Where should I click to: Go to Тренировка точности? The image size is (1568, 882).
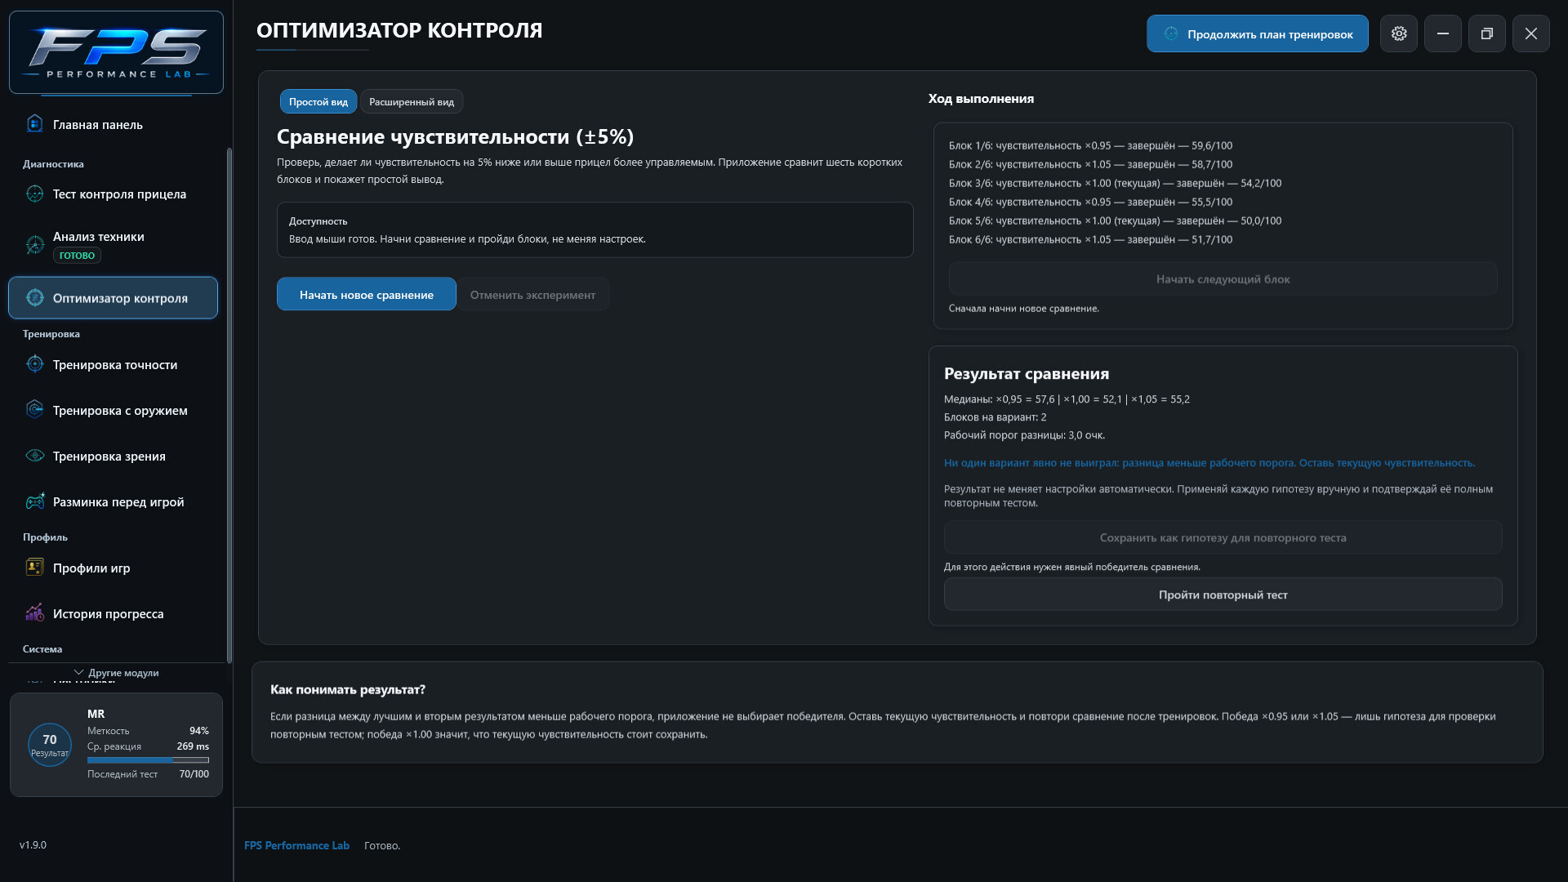click(113, 364)
